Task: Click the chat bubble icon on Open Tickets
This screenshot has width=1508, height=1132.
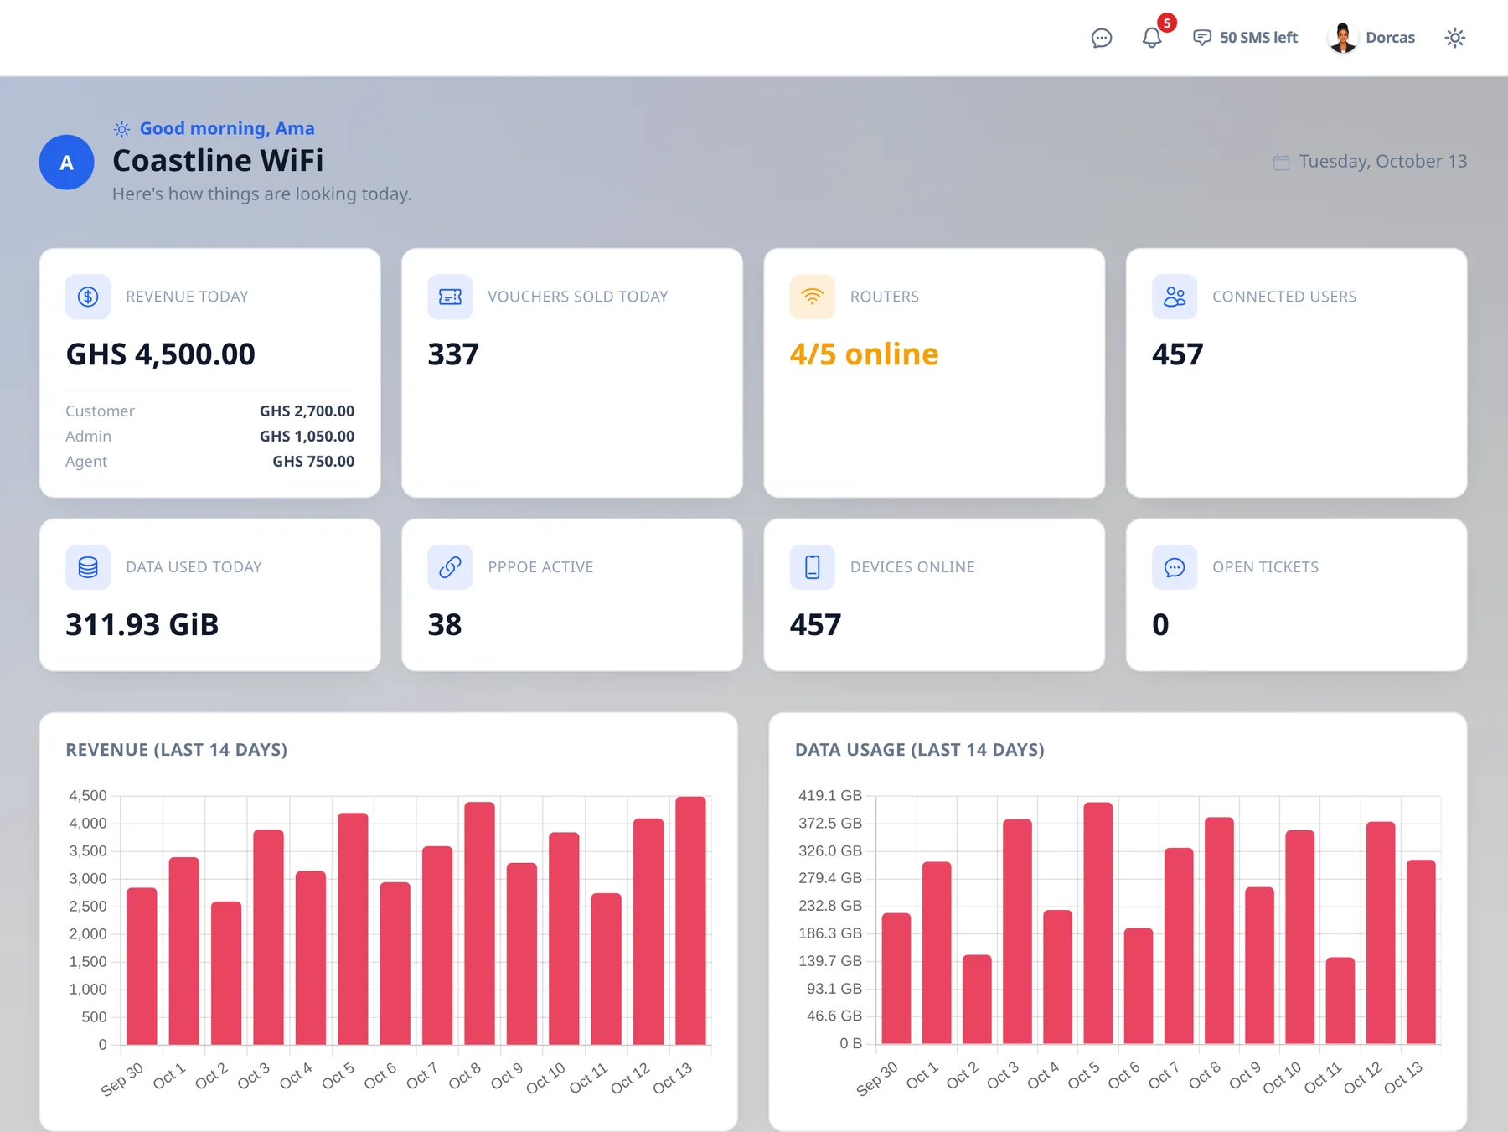Action: [1175, 567]
